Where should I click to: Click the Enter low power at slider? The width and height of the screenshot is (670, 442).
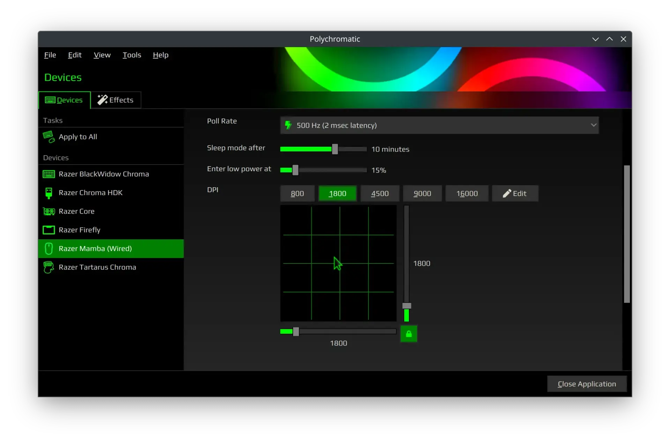pyautogui.click(x=323, y=170)
